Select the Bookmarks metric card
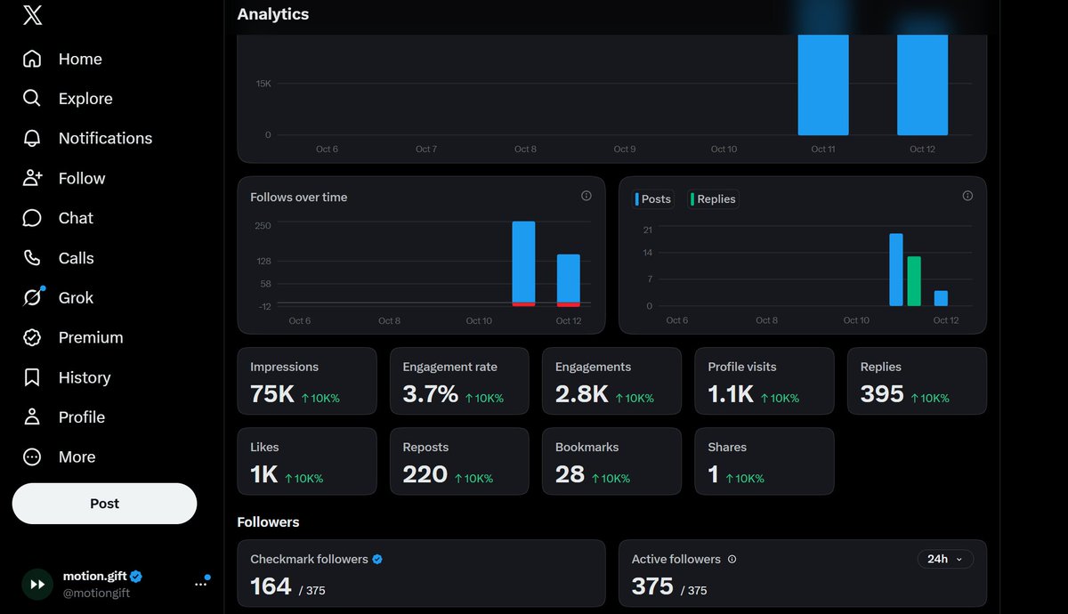Viewport: 1068px width, 614px height. 611,461
